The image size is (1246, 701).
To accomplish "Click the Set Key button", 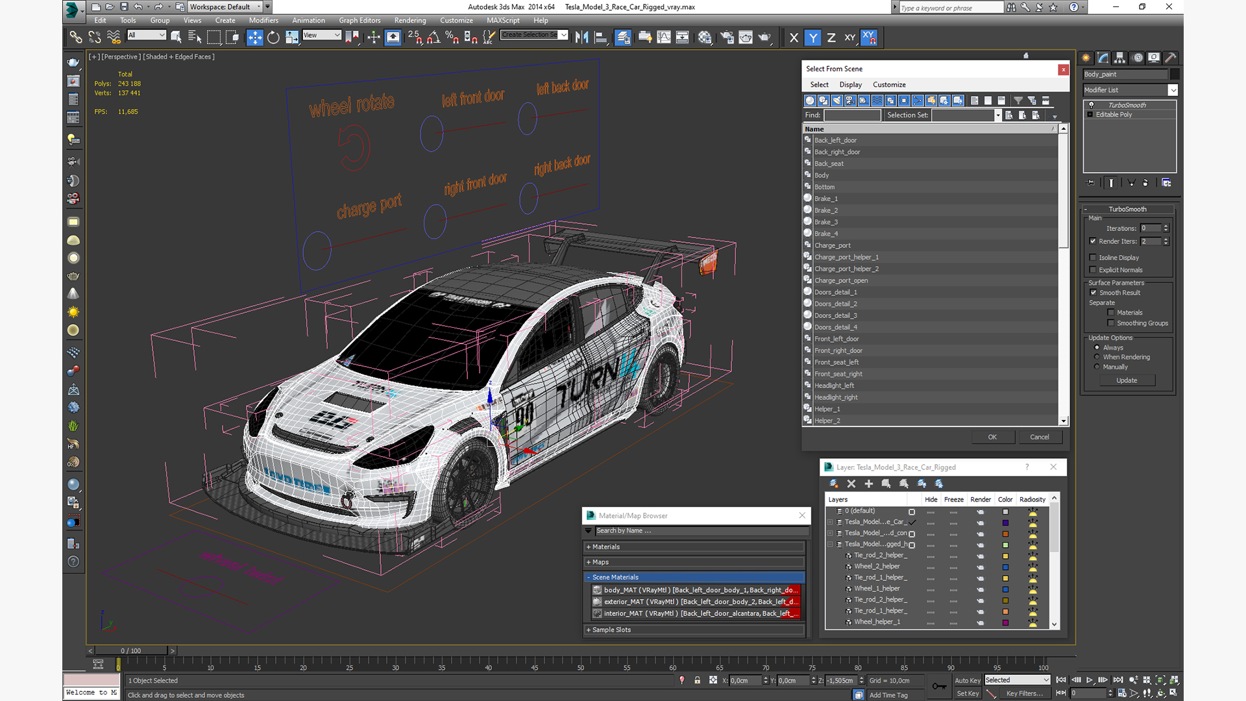I will 968,694.
